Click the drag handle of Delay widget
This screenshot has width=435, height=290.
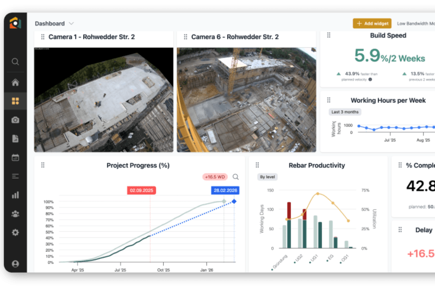[x=400, y=230]
